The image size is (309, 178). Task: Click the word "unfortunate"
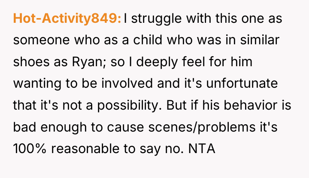click(242, 83)
